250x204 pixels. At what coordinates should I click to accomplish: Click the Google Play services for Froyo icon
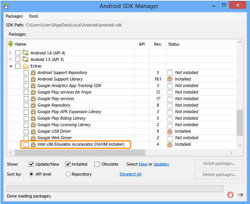[33, 92]
